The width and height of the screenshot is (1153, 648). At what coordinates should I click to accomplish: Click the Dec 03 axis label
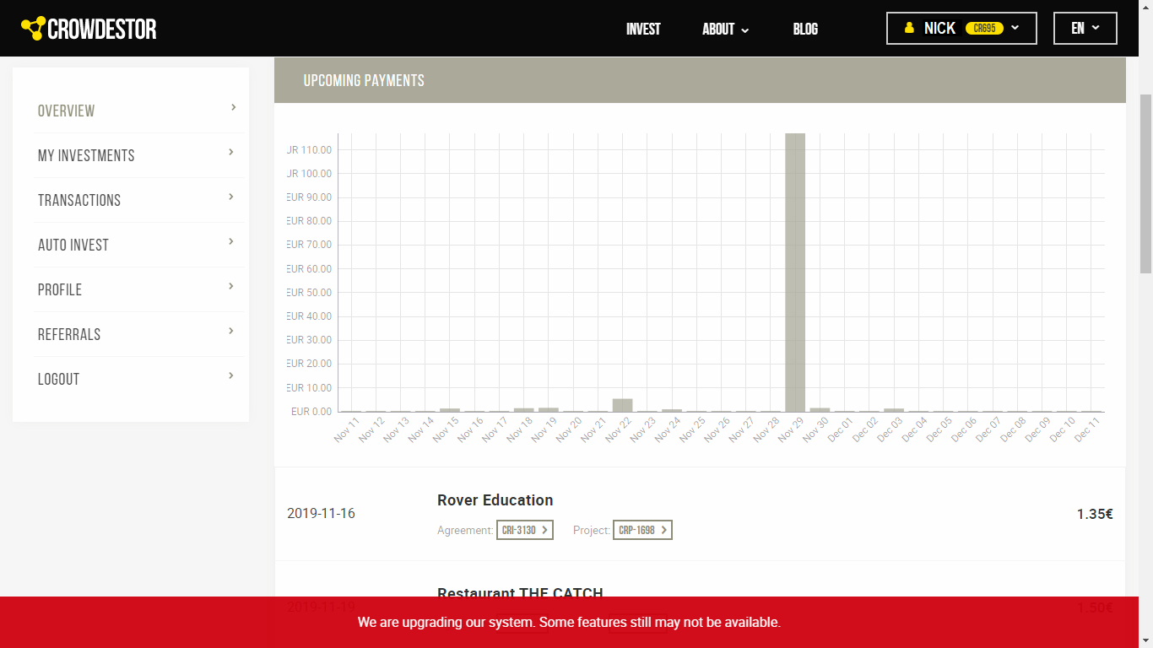(890, 429)
